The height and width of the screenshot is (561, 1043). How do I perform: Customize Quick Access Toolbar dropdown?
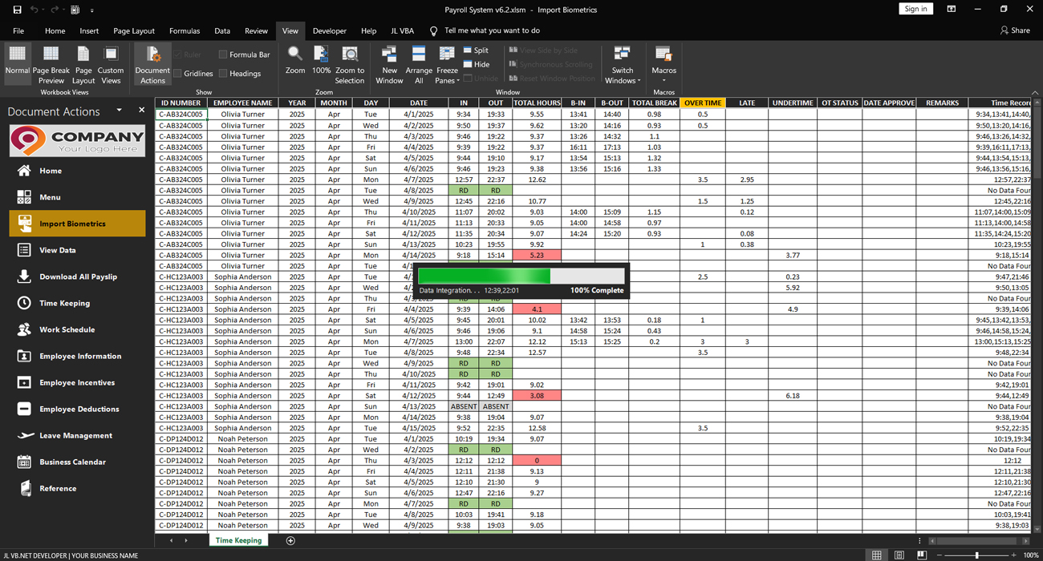91,10
